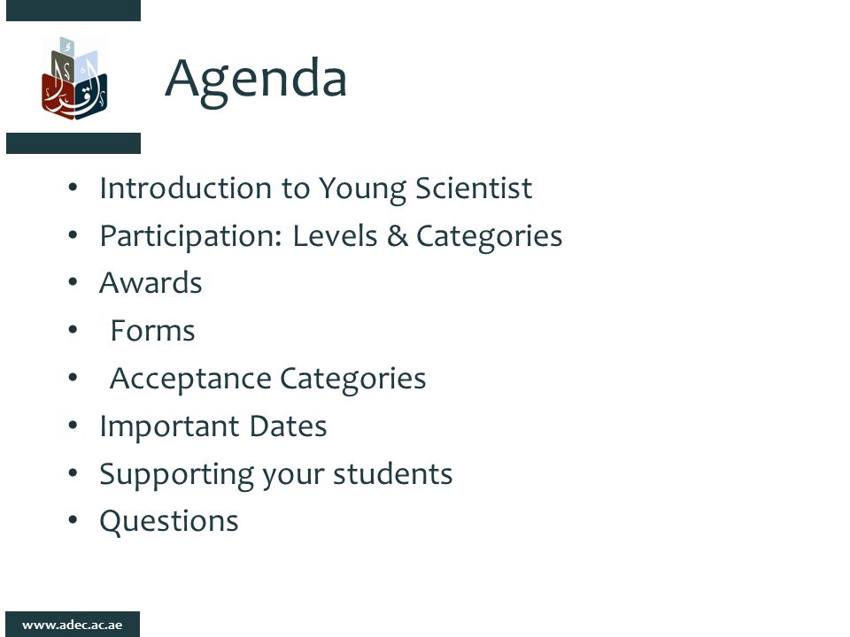Click Supporting your students text
This screenshot has height=637, width=850.
(x=276, y=475)
